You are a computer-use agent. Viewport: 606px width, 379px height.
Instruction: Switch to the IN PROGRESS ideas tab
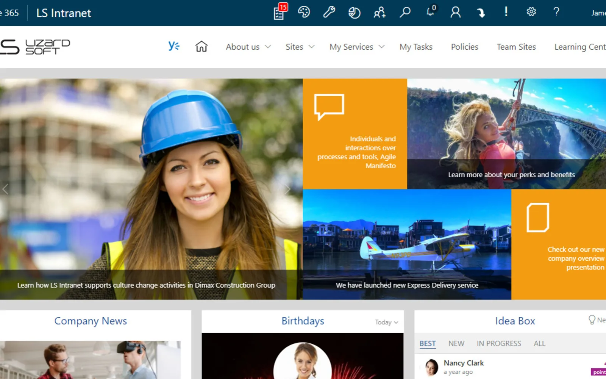[x=499, y=343]
